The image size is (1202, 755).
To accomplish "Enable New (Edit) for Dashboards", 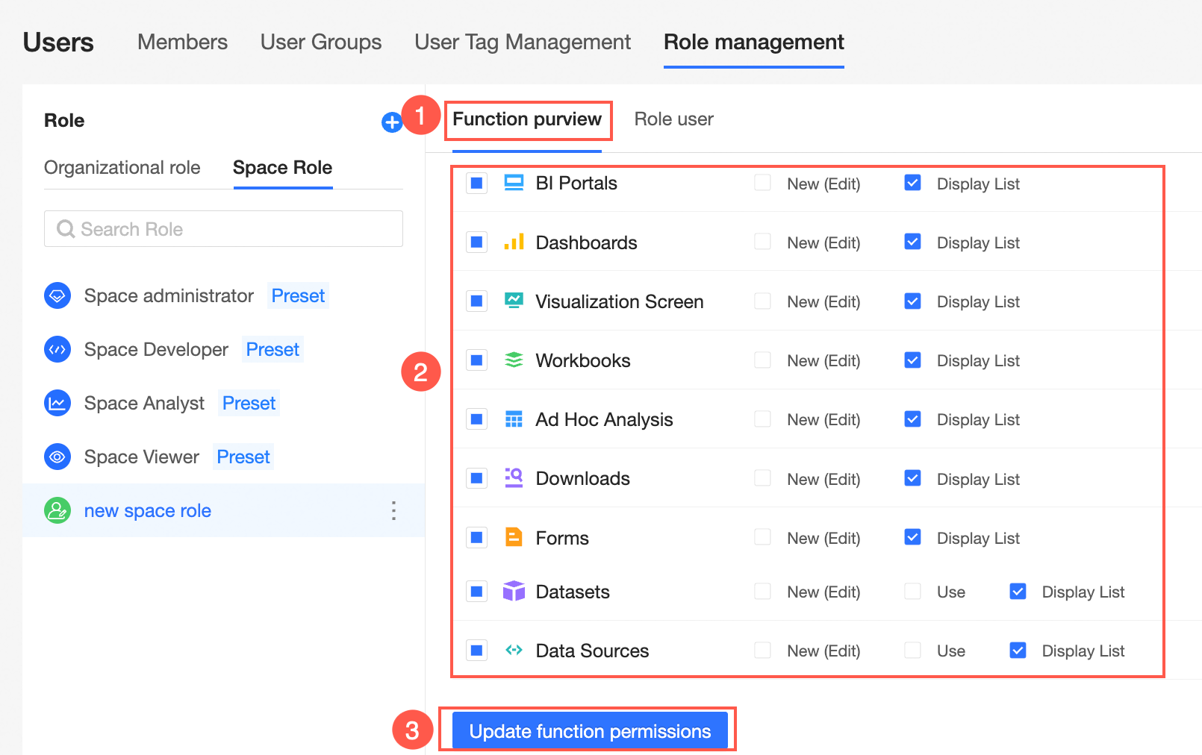I will point(762,242).
